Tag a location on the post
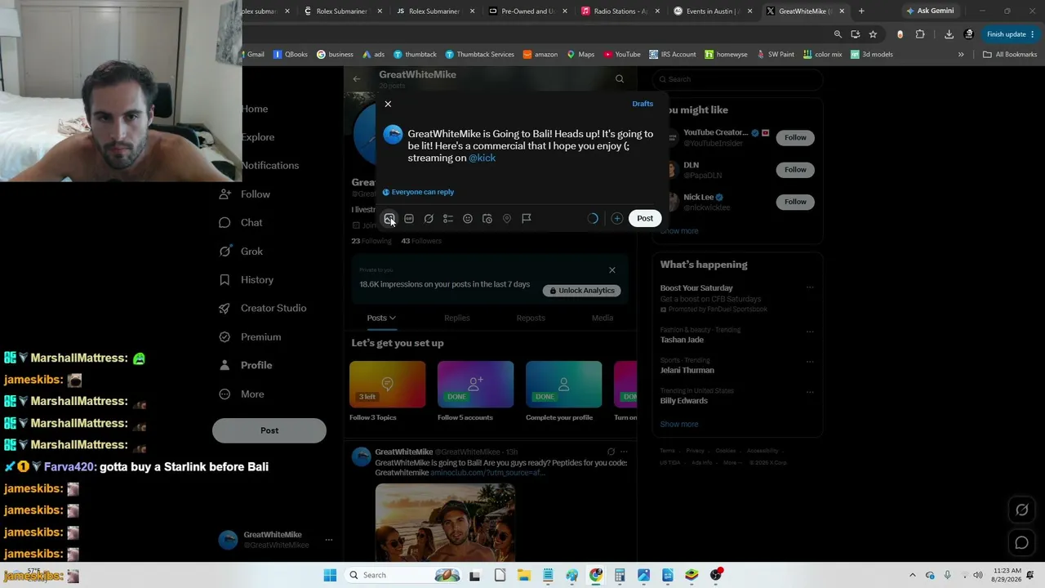The height and width of the screenshot is (588, 1045). tap(507, 219)
